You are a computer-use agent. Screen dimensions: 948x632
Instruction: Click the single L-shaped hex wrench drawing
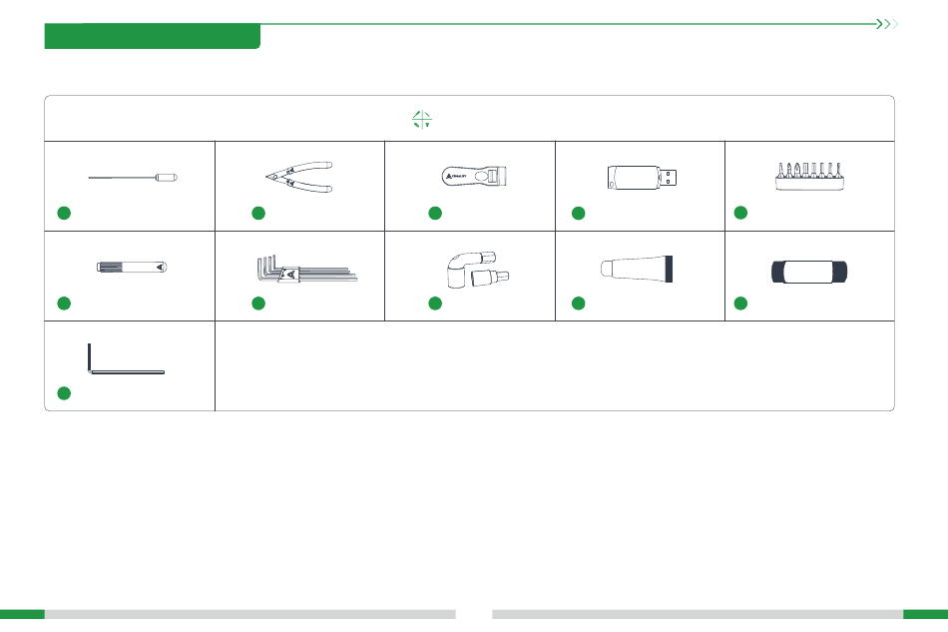click(126, 358)
